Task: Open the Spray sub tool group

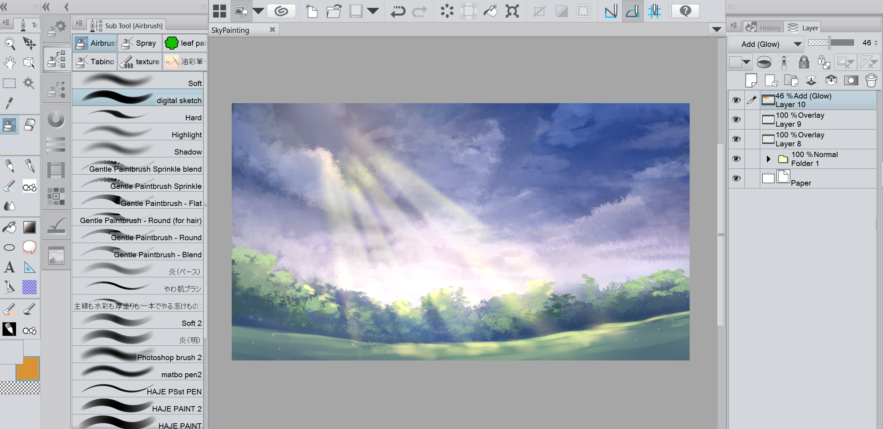Action: [x=140, y=44]
